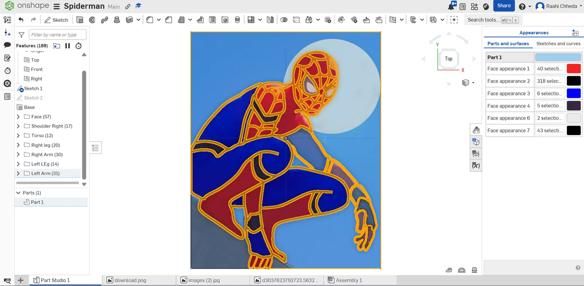Click the Main branch label

tap(114, 7)
